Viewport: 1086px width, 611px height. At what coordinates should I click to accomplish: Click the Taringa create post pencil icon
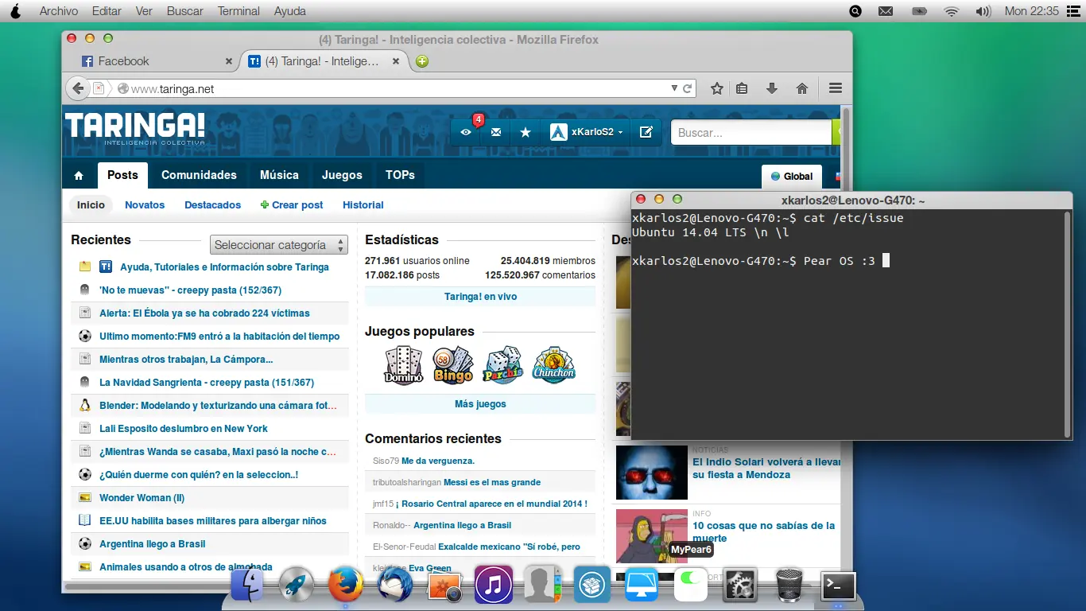pyautogui.click(x=646, y=132)
